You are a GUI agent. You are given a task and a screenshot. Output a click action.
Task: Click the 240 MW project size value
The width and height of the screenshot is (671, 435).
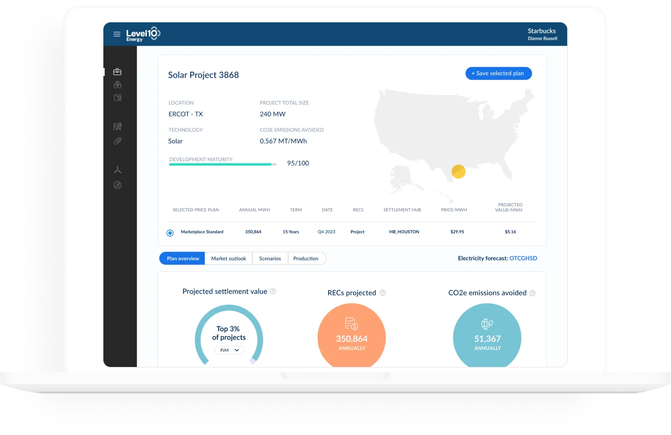pyautogui.click(x=273, y=114)
